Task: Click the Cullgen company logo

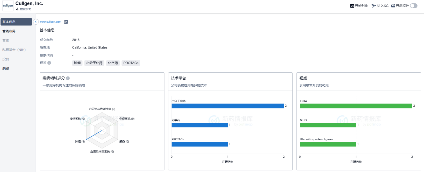Action: (x=8, y=6)
